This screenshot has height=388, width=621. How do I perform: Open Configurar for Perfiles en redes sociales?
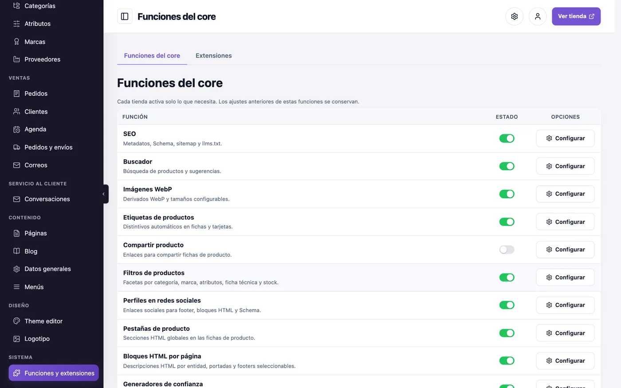pyautogui.click(x=565, y=305)
